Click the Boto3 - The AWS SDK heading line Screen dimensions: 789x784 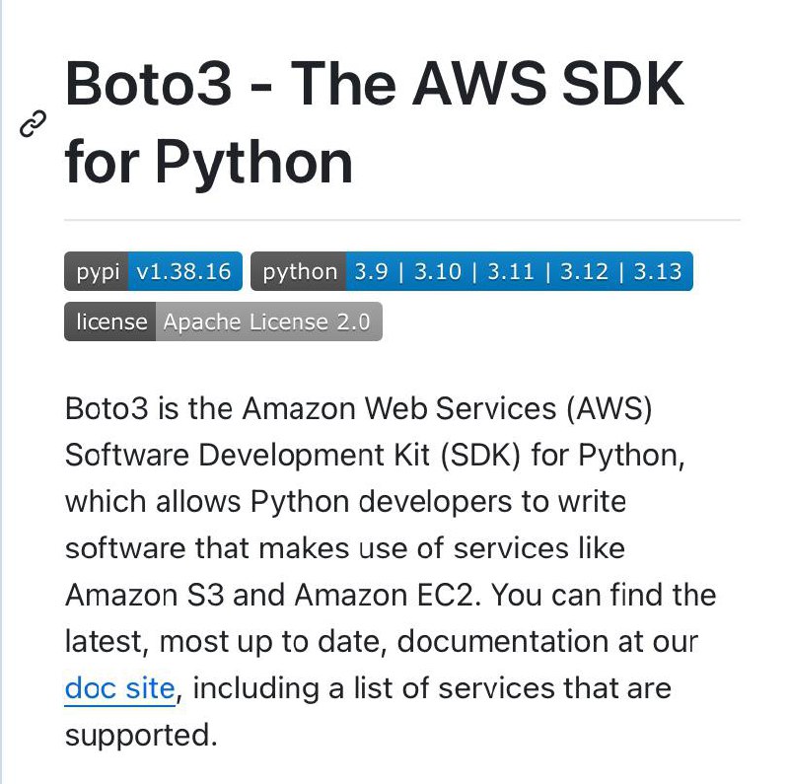point(375,84)
